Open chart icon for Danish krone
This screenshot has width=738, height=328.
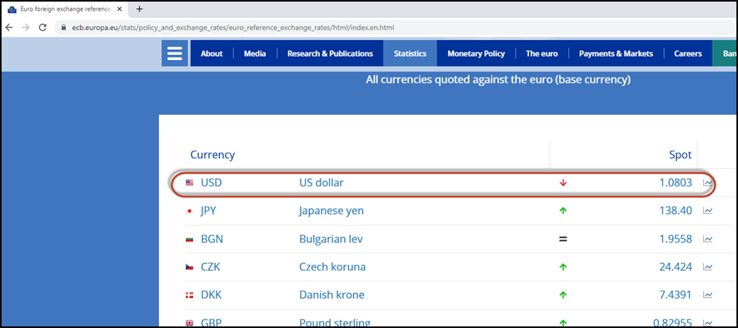pyautogui.click(x=707, y=295)
